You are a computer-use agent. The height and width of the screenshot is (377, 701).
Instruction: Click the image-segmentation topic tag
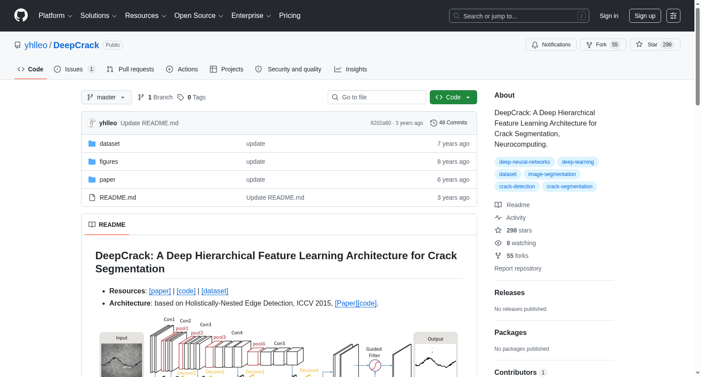pos(552,174)
